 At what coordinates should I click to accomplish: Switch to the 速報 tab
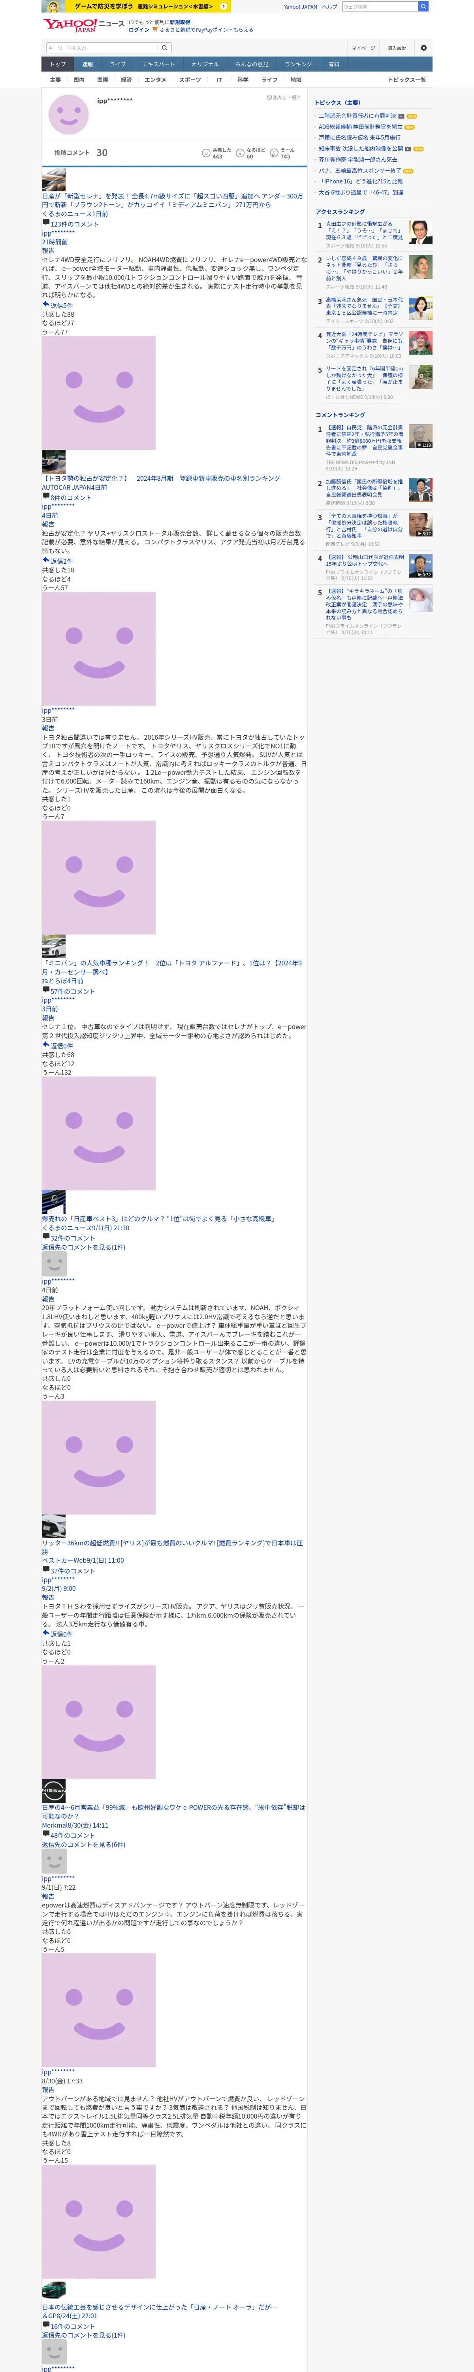(87, 64)
